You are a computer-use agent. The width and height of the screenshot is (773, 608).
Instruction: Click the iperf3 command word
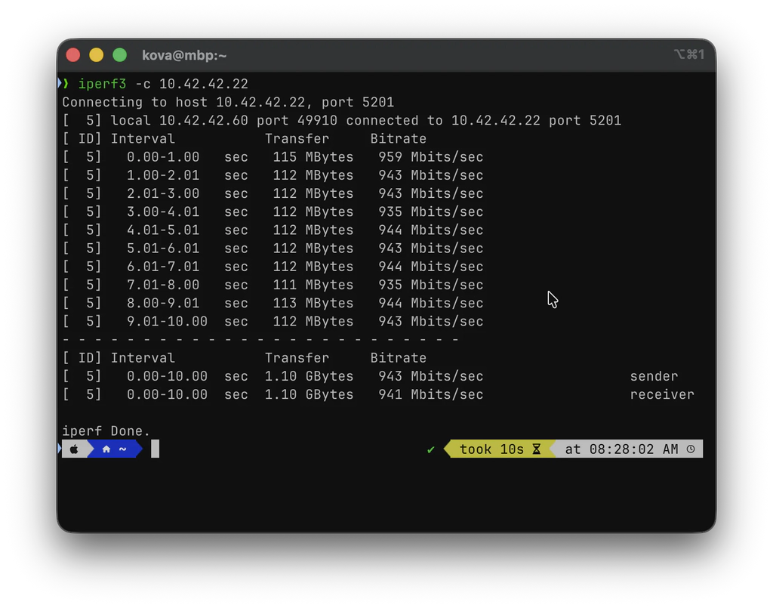(x=102, y=84)
